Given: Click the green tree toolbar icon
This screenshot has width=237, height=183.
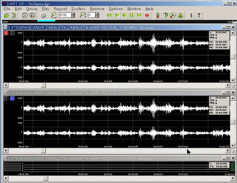Looking at the screenshot, I should [x=181, y=15].
